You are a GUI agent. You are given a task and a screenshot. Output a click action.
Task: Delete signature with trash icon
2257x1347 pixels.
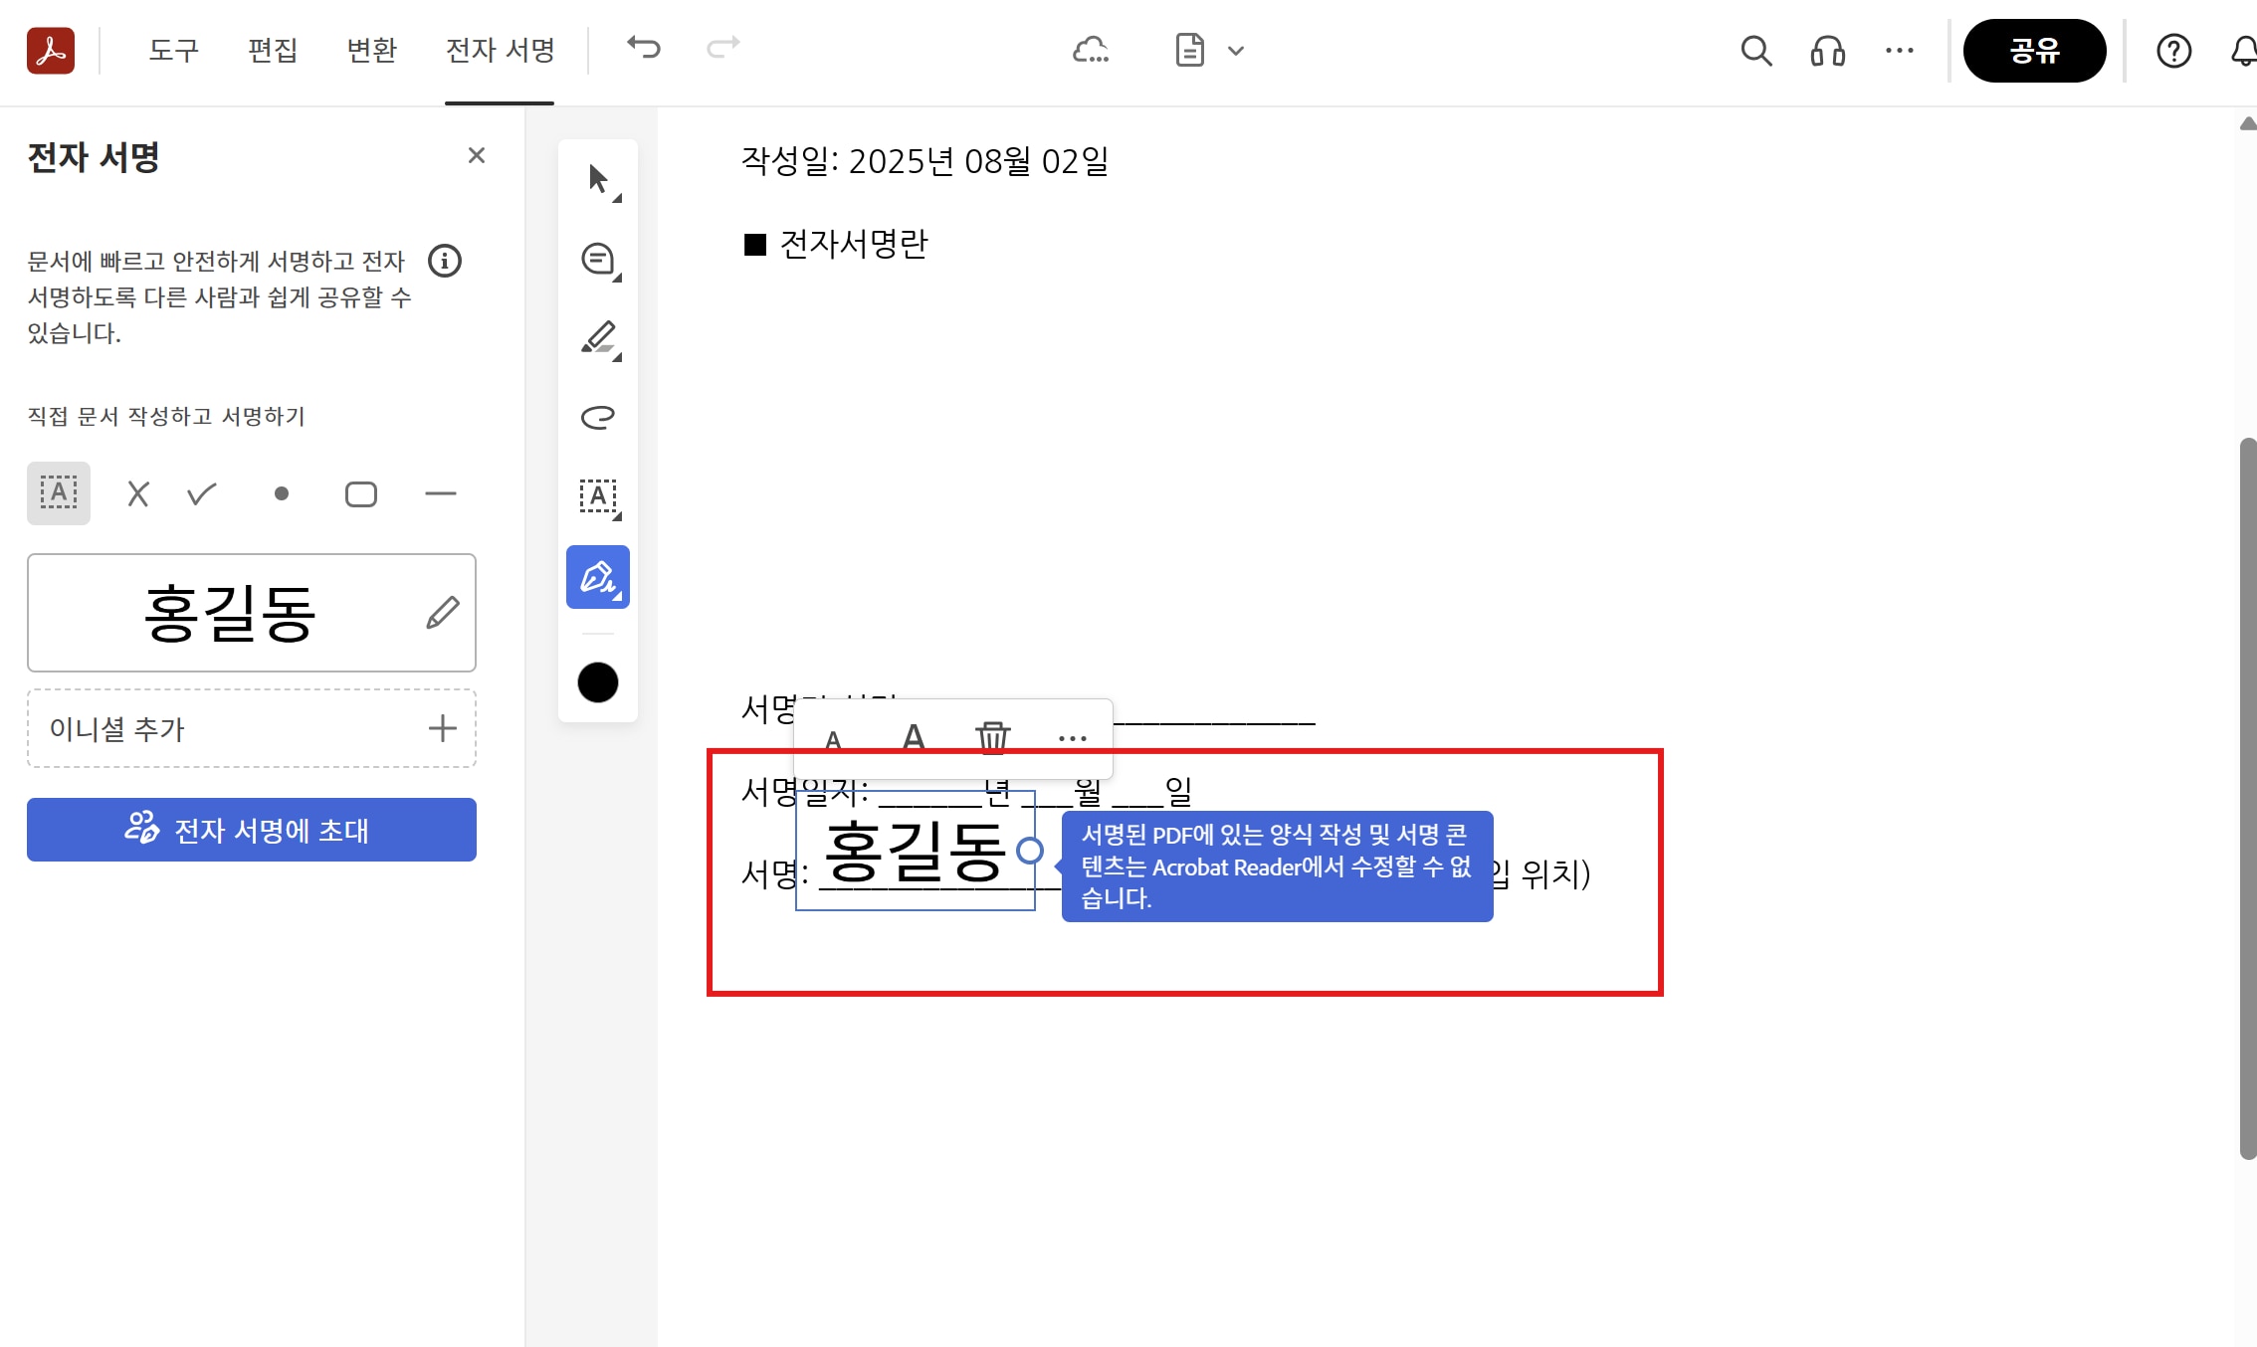tap(992, 737)
